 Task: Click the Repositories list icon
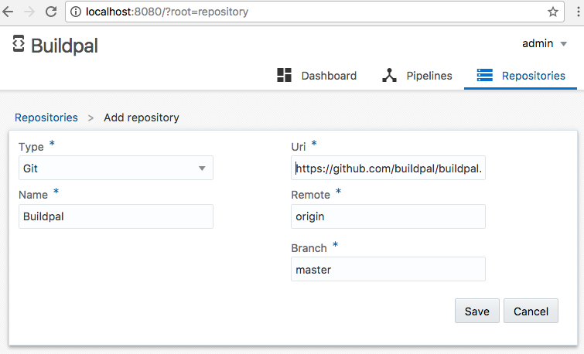point(485,75)
